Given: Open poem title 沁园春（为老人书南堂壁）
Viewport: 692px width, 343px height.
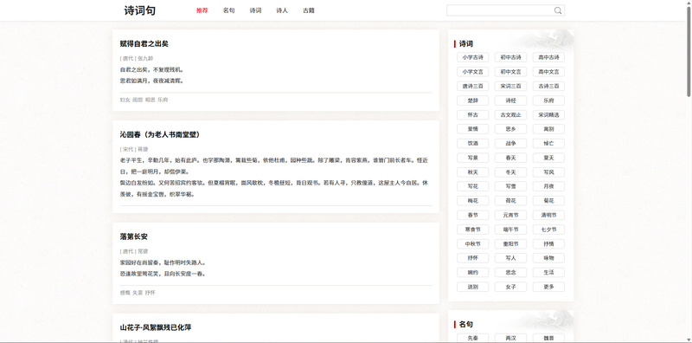Looking at the screenshot, I should [160, 135].
